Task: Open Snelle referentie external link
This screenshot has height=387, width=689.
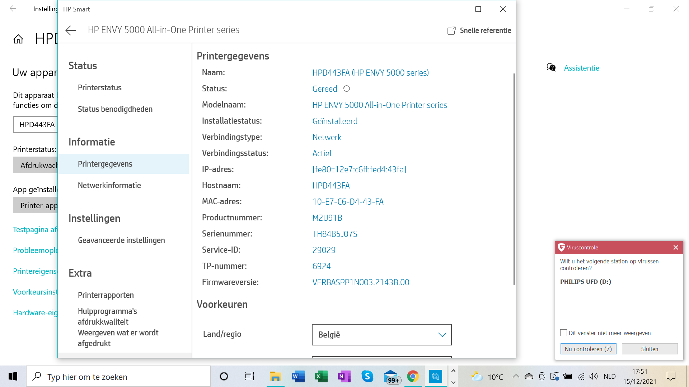Action: pyautogui.click(x=479, y=30)
